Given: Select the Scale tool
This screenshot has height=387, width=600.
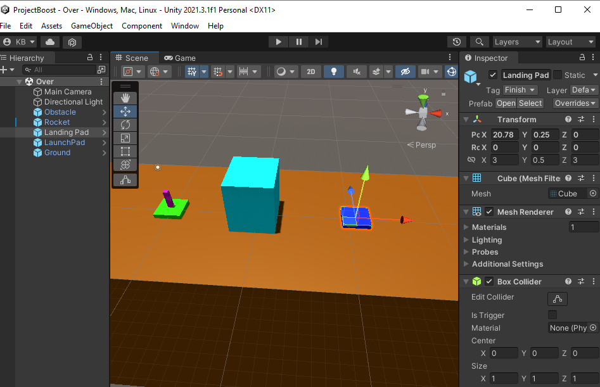Looking at the screenshot, I should tap(125, 138).
